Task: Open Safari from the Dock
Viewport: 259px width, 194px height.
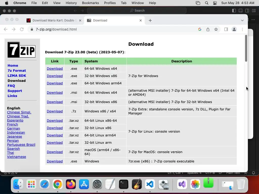Action: [45, 184]
